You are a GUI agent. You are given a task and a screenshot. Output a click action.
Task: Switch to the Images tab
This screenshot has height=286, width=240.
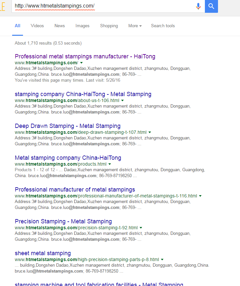click(x=82, y=26)
